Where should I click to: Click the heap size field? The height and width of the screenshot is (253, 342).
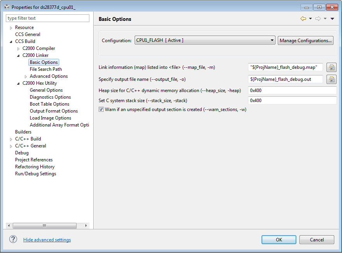click(x=292, y=91)
